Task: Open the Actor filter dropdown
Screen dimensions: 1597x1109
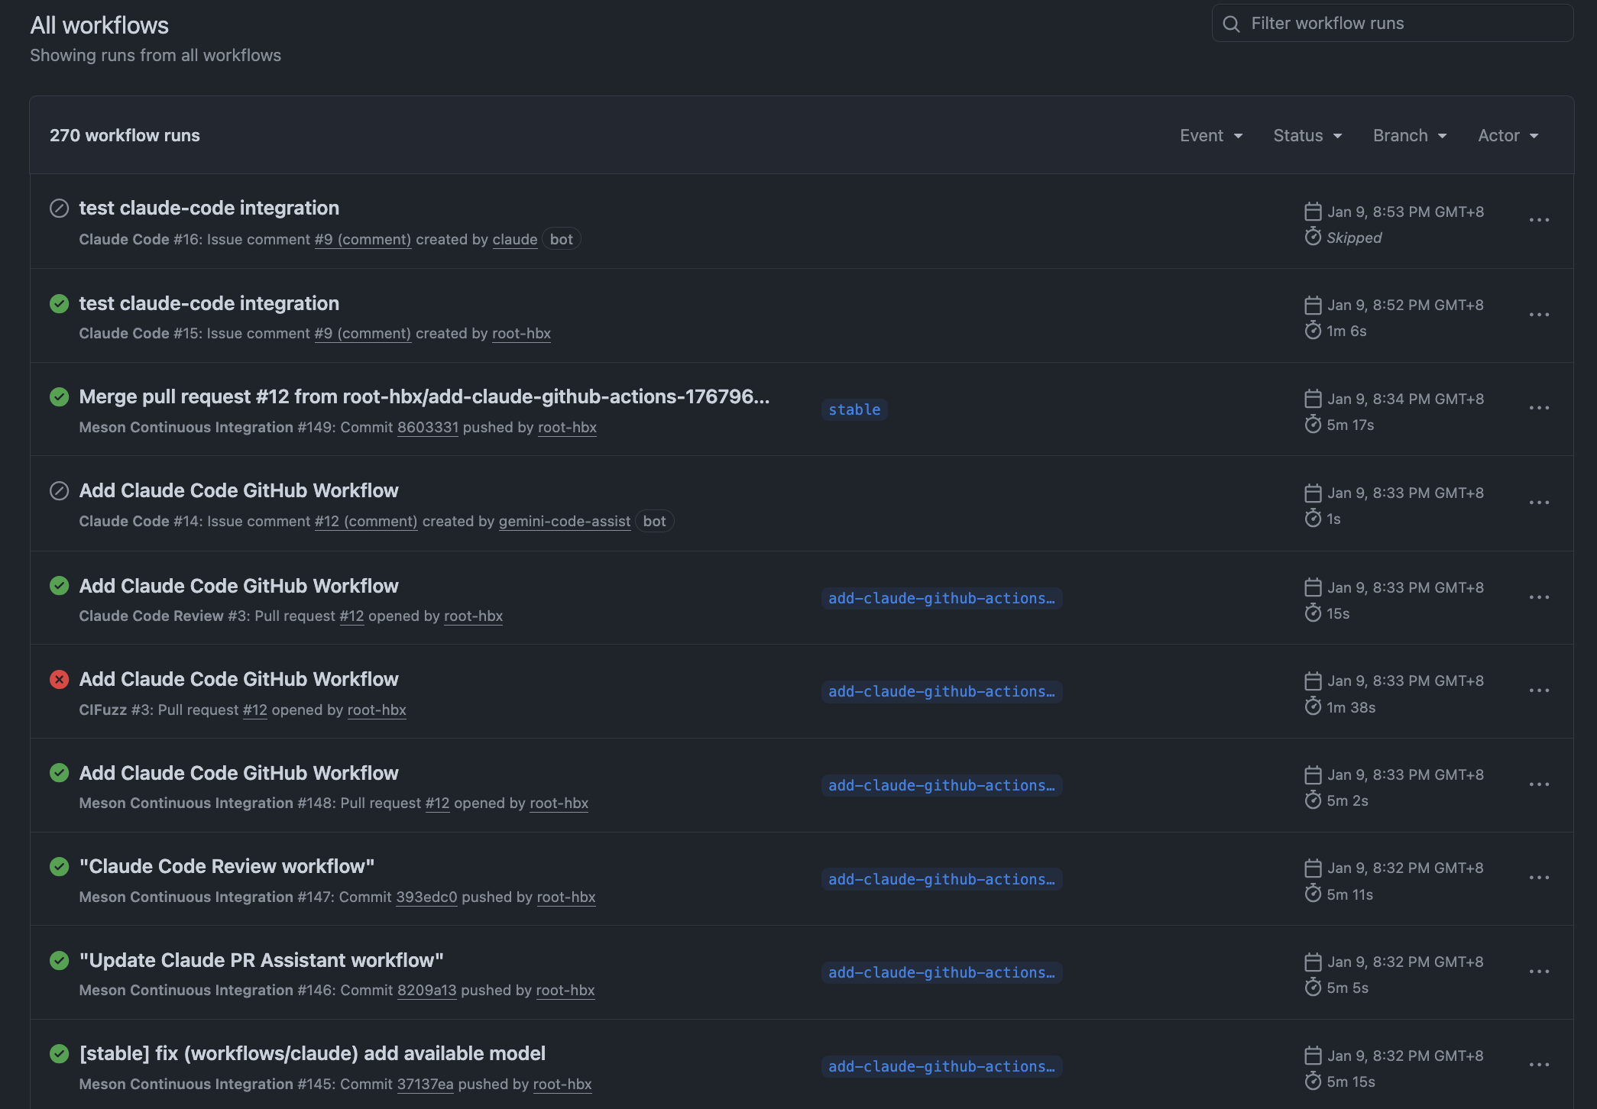Action: (x=1508, y=135)
